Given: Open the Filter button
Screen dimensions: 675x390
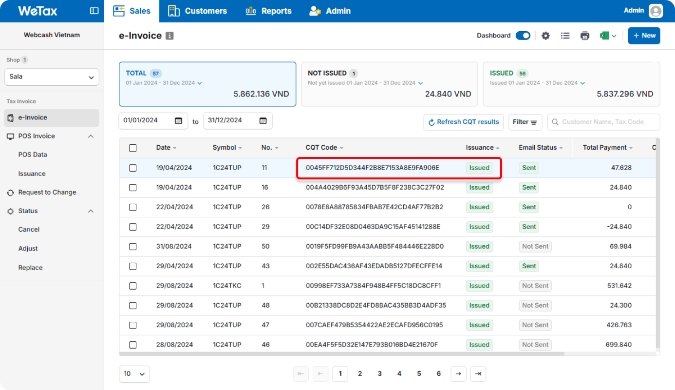Looking at the screenshot, I should point(525,122).
